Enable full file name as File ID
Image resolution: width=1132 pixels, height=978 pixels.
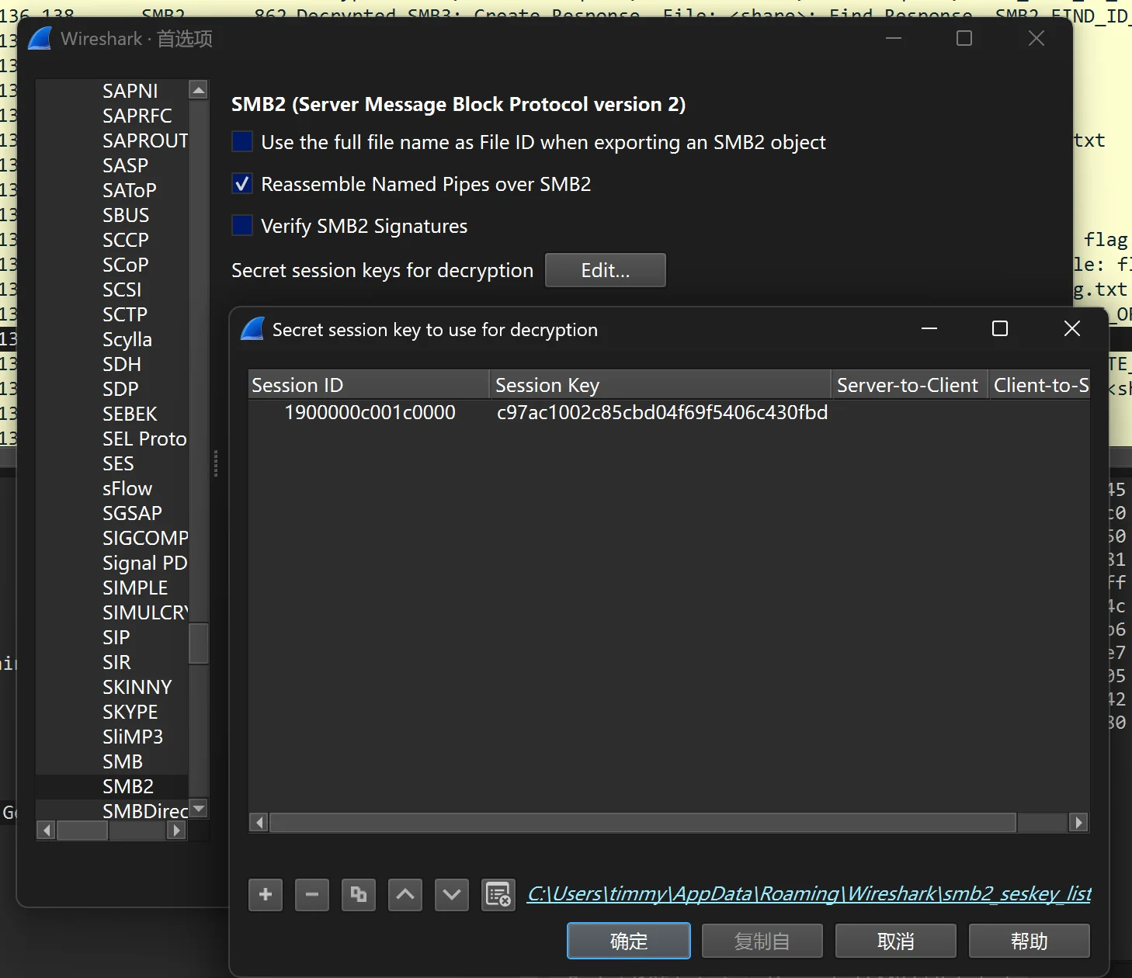242,142
